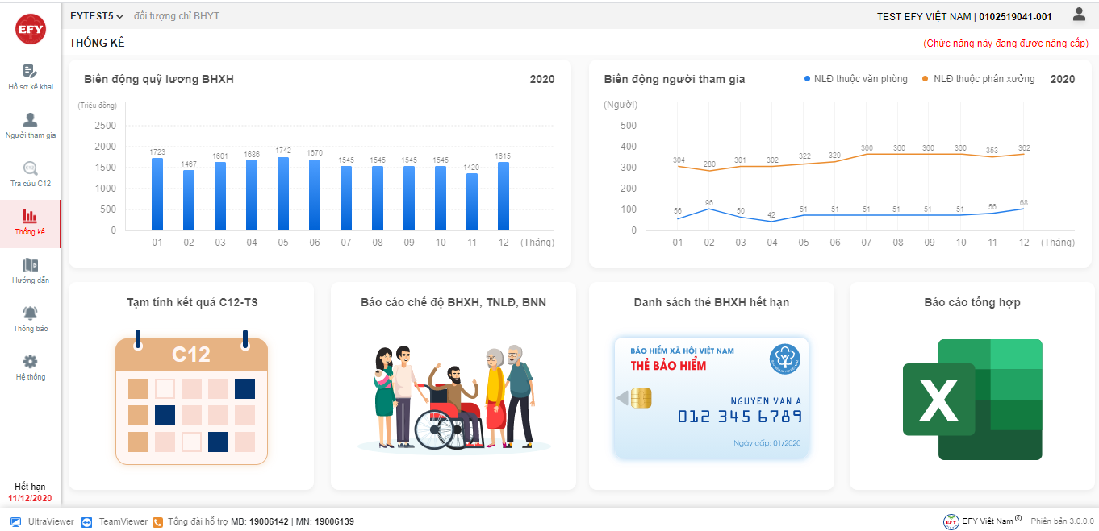The height and width of the screenshot is (531, 1099).
Task: Launch UltraViewer from the footer
Action: 40,521
